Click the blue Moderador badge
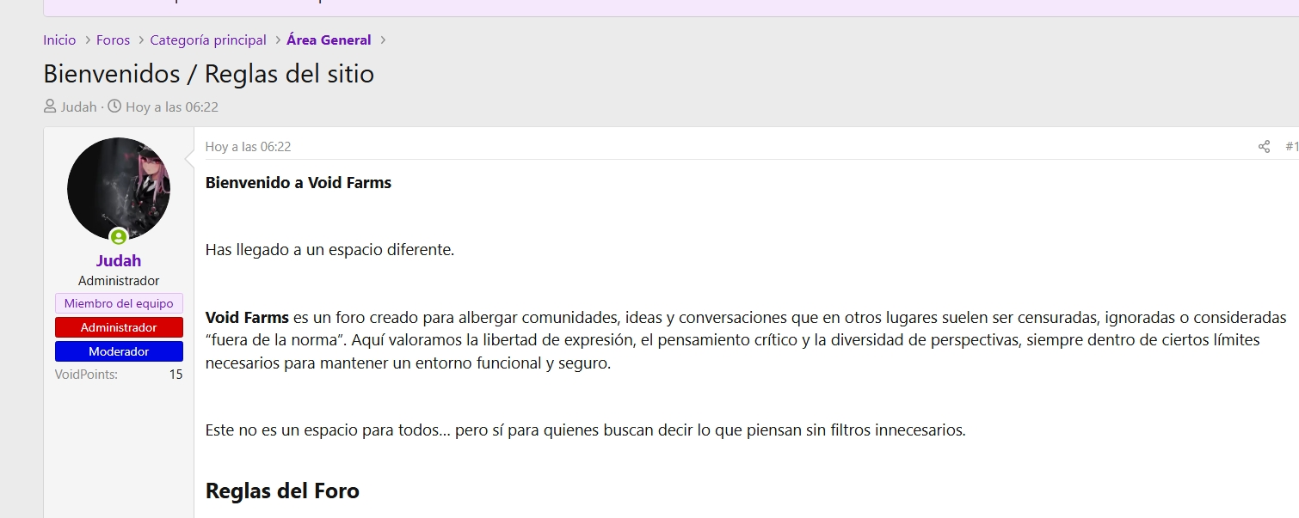The width and height of the screenshot is (1299, 518). tap(119, 351)
